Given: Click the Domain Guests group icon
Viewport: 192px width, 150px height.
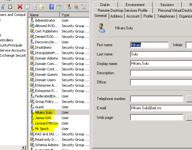Looking at the screenshot, I should tap(32, 74).
